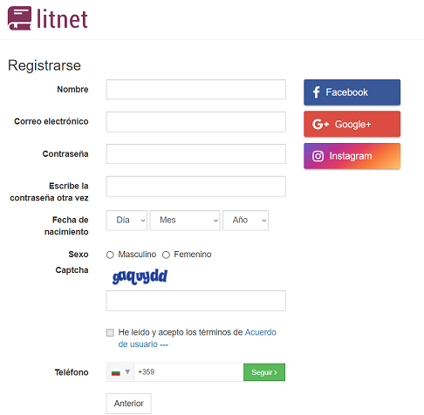Select the Femenino radio button
The width and height of the screenshot is (424, 415).
(166, 255)
